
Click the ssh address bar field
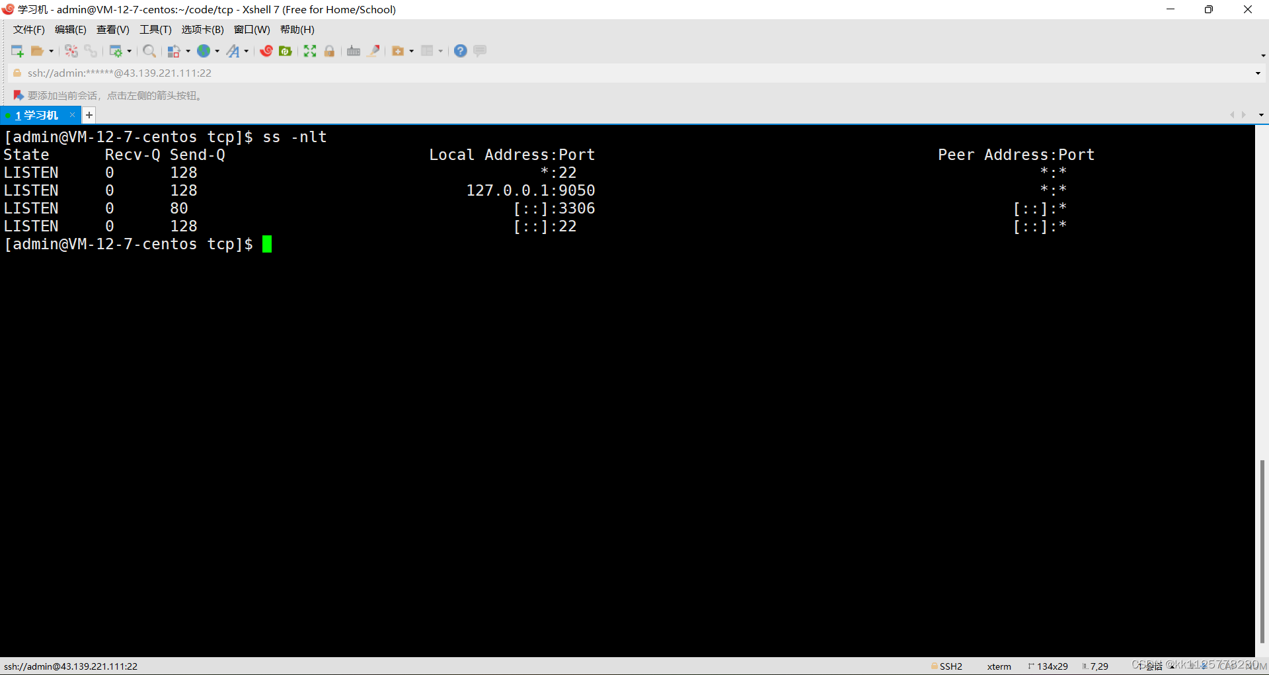pos(634,73)
